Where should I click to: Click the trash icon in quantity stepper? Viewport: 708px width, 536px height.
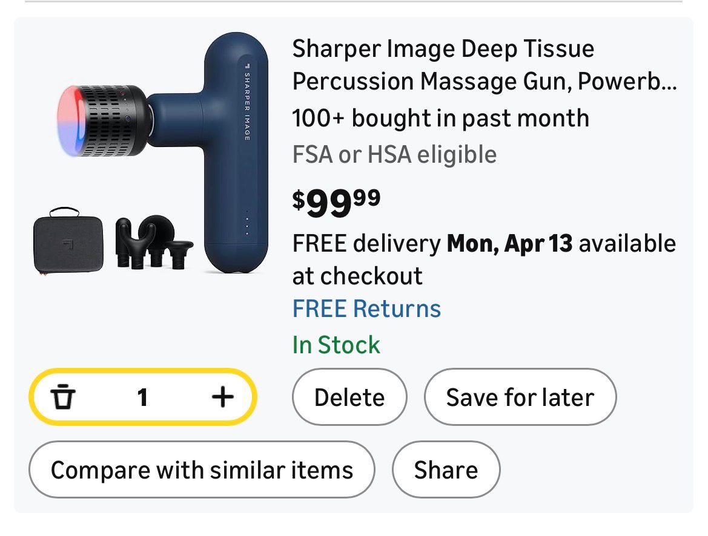63,397
